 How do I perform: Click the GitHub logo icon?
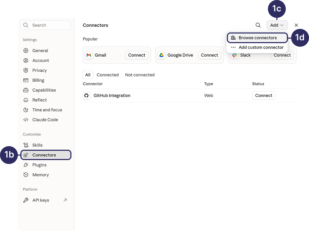point(86,96)
